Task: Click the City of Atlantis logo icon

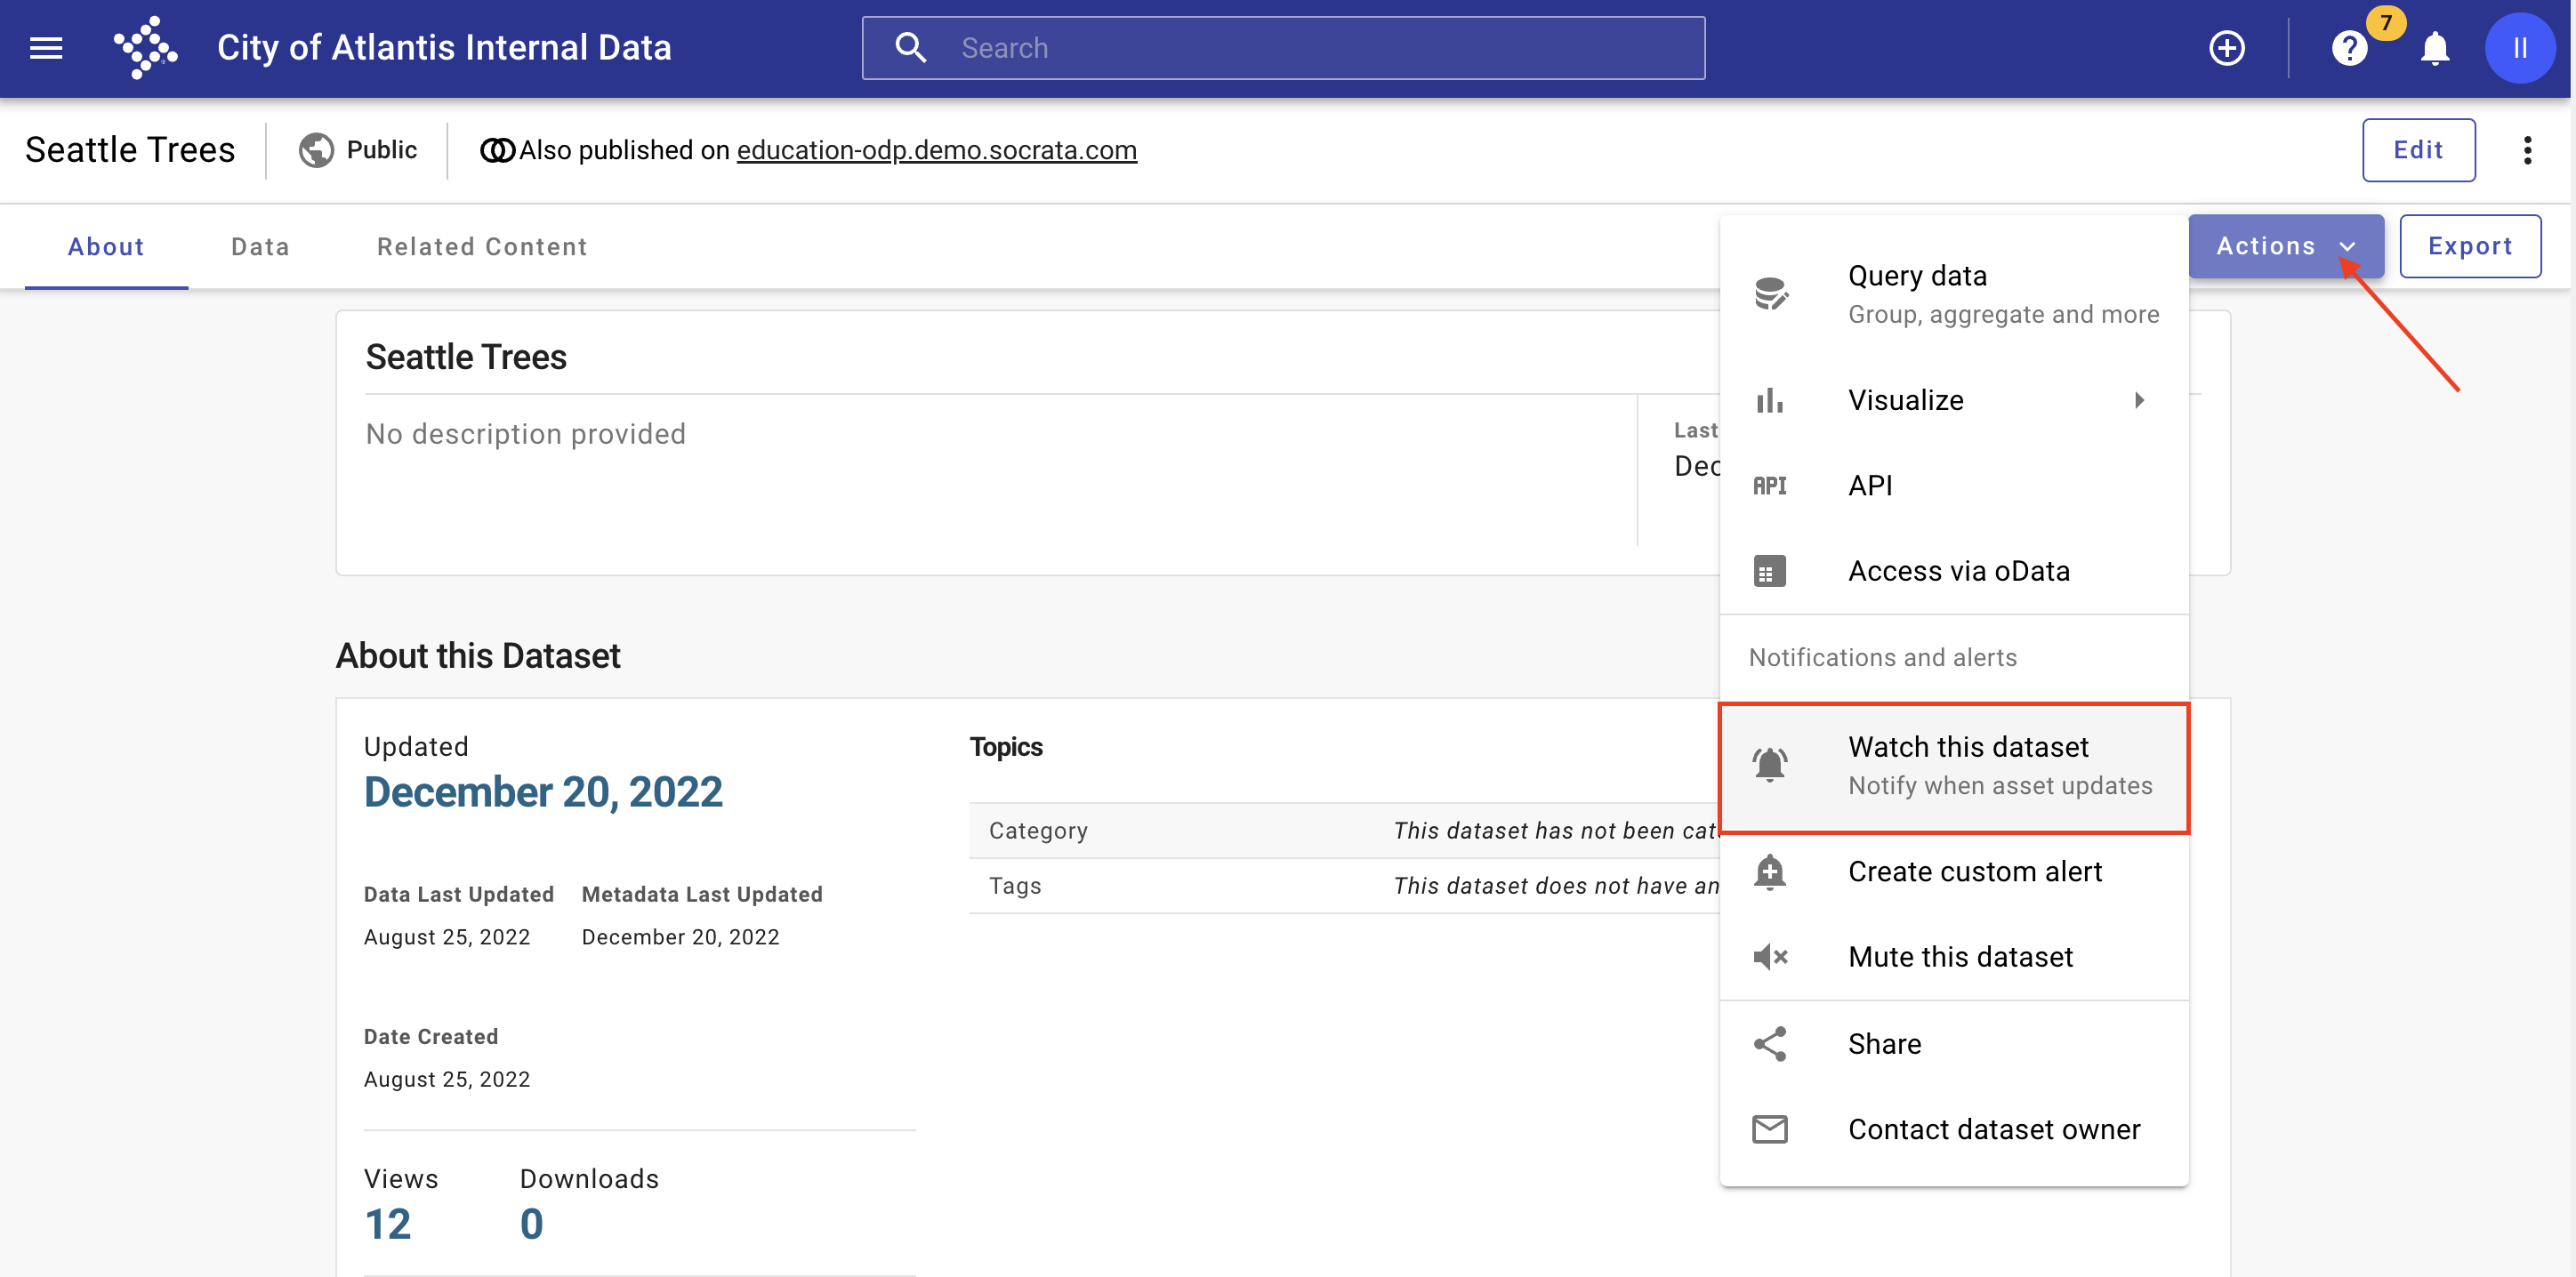Action: pos(146,48)
